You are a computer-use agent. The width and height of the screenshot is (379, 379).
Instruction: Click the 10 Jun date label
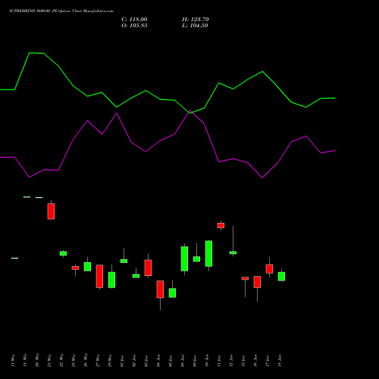pos(207,360)
